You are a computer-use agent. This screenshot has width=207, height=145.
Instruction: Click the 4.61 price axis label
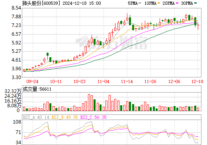coord(16,60)
